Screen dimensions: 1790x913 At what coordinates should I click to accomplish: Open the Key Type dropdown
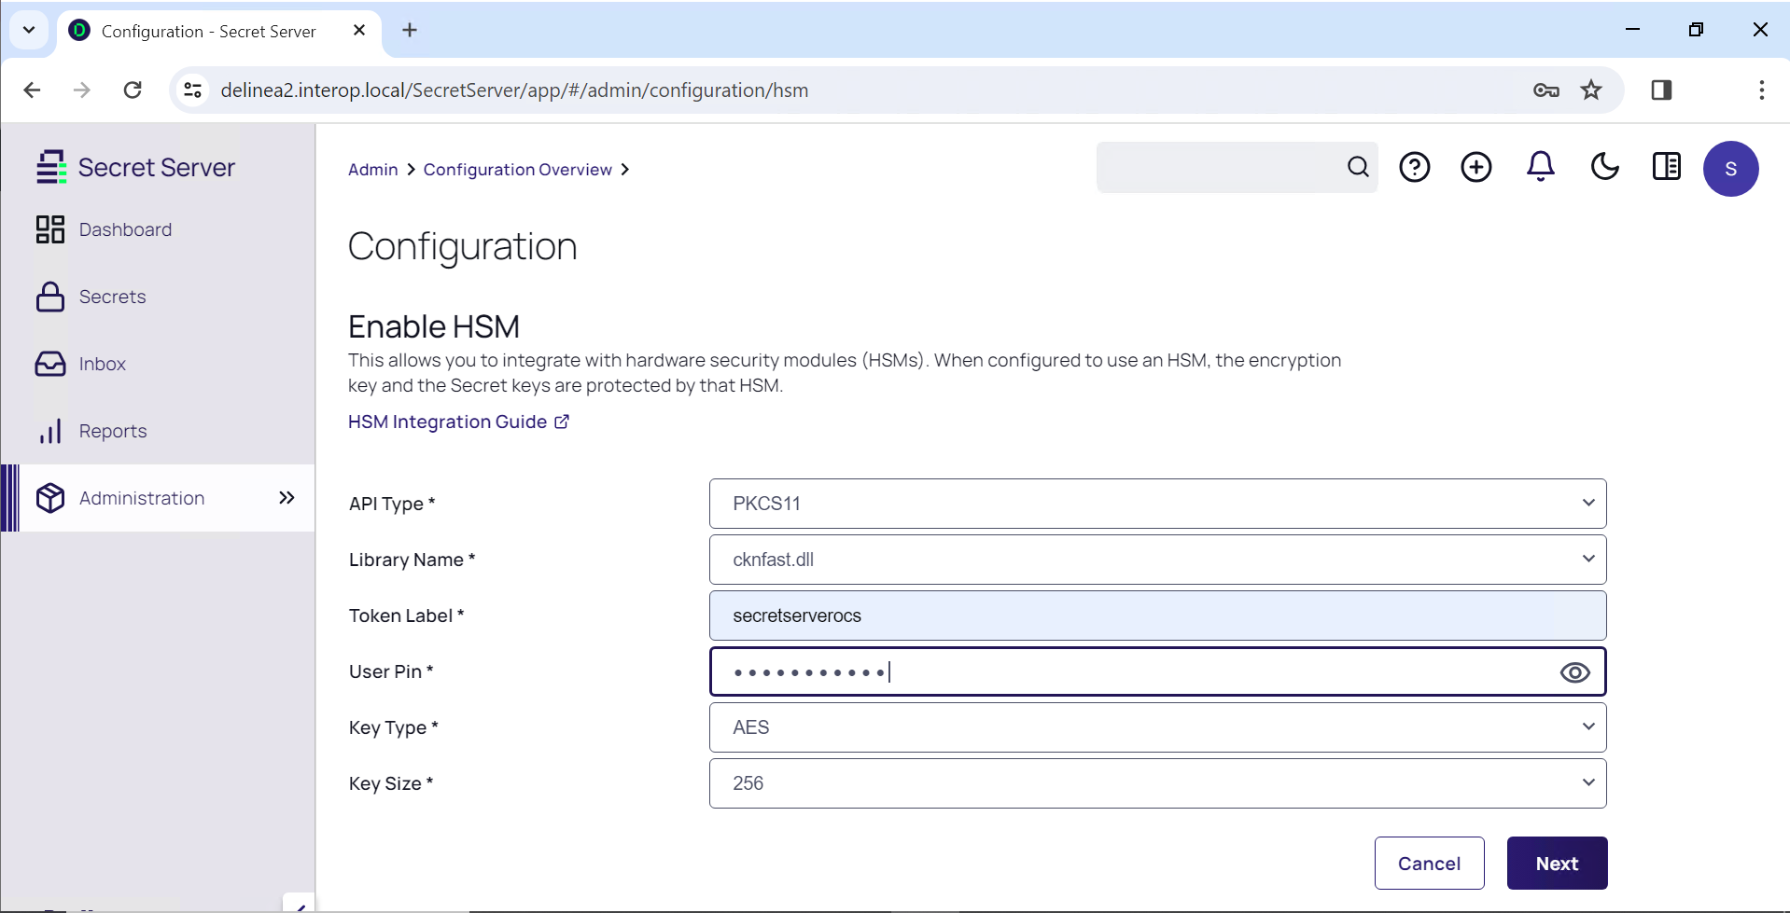(x=1157, y=727)
